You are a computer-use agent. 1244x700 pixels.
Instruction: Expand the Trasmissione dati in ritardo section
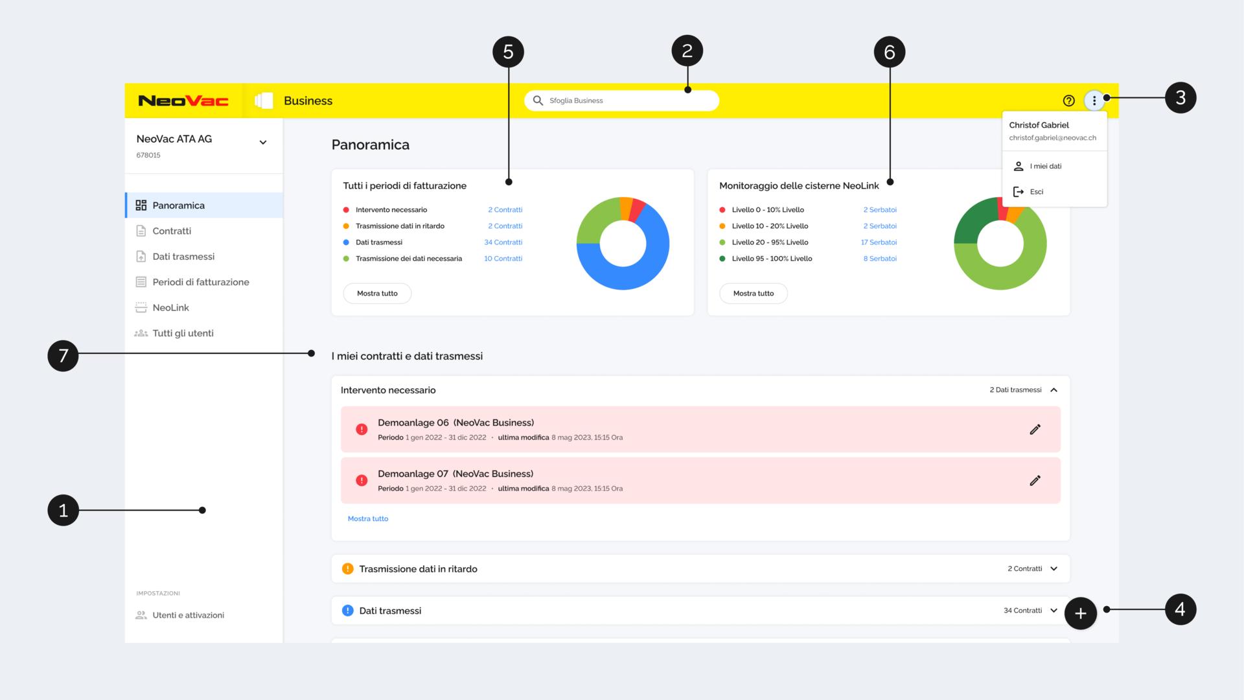point(1054,568)
